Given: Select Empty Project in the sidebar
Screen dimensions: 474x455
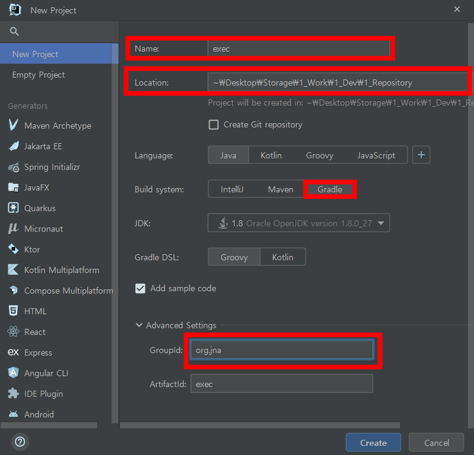Looking at the screenshot, I should click(x=56, y=75).
